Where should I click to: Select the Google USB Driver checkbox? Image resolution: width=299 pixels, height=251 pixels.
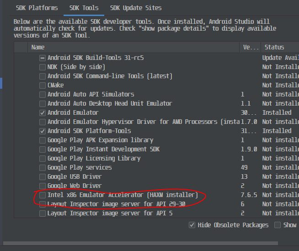(x=43, y=177)
